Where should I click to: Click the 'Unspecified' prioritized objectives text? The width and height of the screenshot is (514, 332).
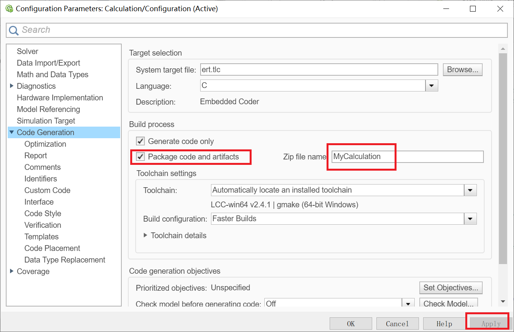[x=230, y=288]
